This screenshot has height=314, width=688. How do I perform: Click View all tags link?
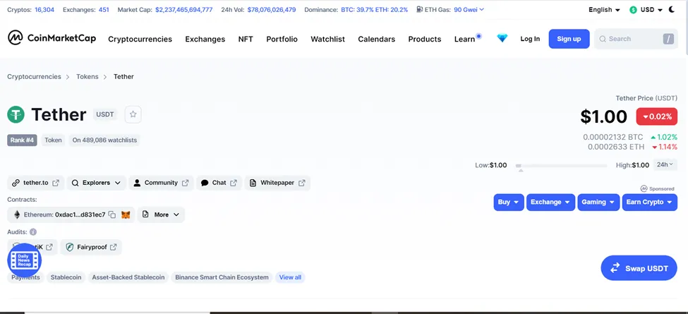pyautogui.click(x=290, y=277)
